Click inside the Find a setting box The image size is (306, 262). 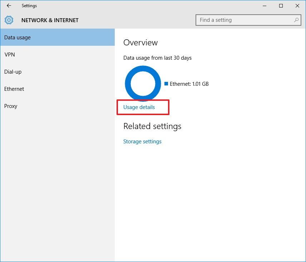click(243, 20)
